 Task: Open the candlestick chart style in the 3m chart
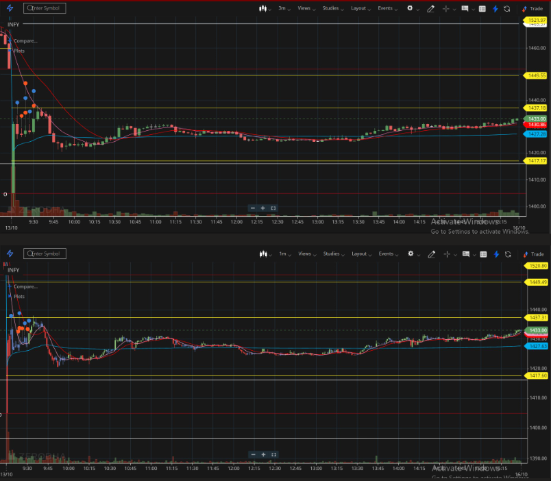click(x=263, y=8)
